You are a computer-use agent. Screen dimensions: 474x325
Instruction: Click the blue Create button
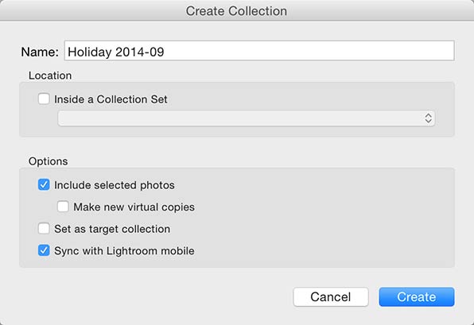click(417, 297)
